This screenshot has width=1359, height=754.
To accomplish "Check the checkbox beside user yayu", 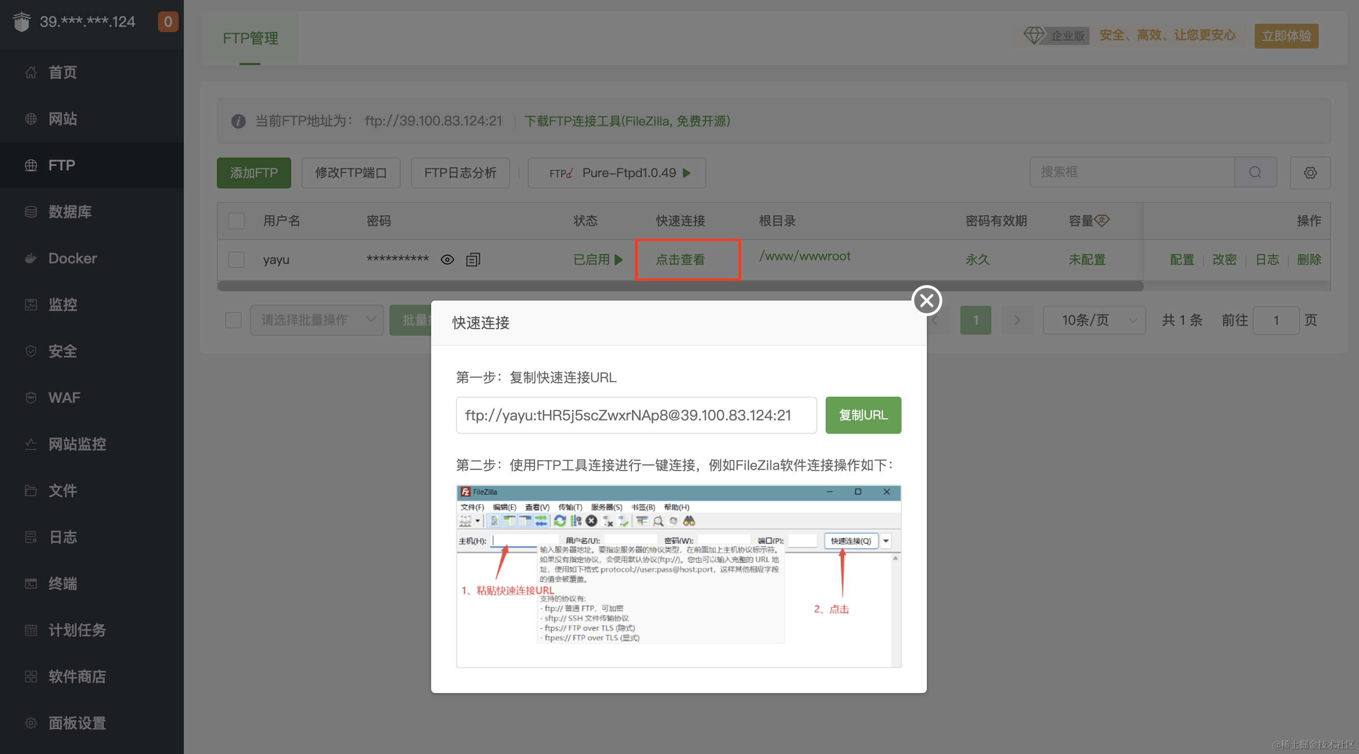I will pos(236,260).
